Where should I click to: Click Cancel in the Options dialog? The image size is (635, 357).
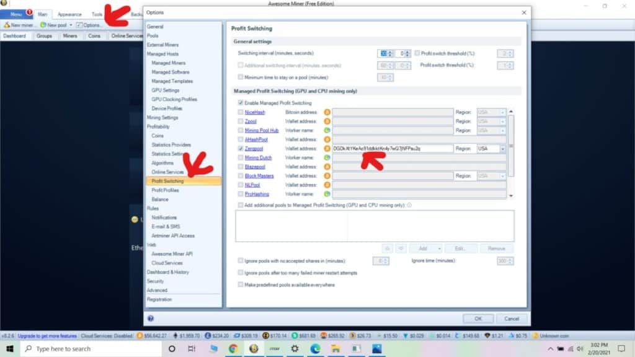click(512, 319)
